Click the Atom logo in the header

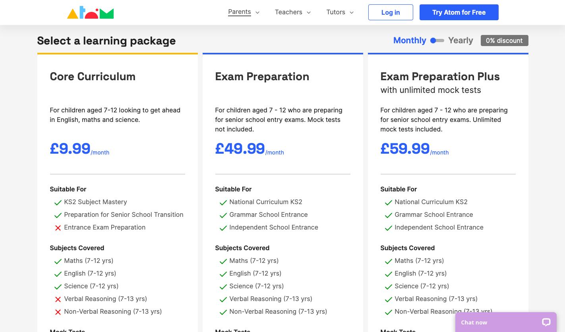pos(90,12)
